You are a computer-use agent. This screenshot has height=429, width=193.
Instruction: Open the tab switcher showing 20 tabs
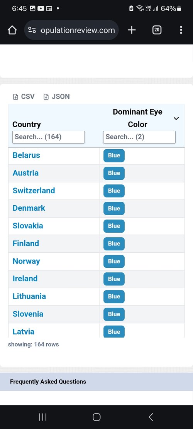pos(157,30)
